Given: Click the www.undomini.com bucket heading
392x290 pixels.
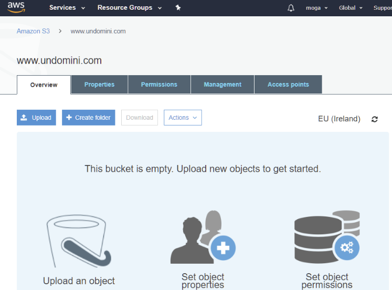Looking at the screenshot, I should (x=59, y=60).
